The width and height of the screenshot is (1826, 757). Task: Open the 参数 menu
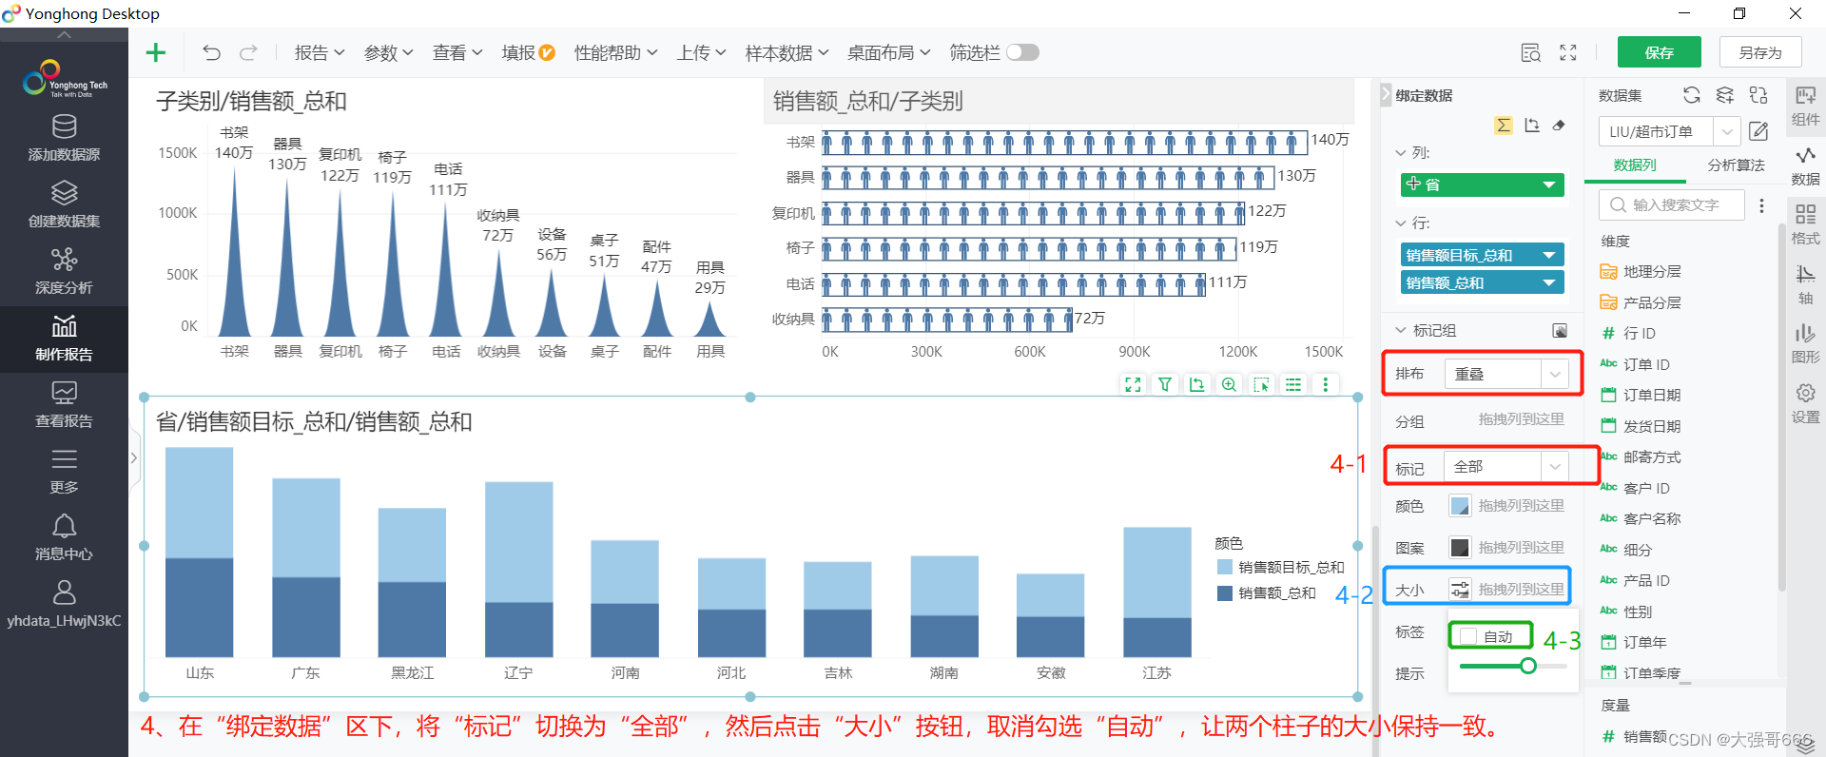click(x=388, y=53)
